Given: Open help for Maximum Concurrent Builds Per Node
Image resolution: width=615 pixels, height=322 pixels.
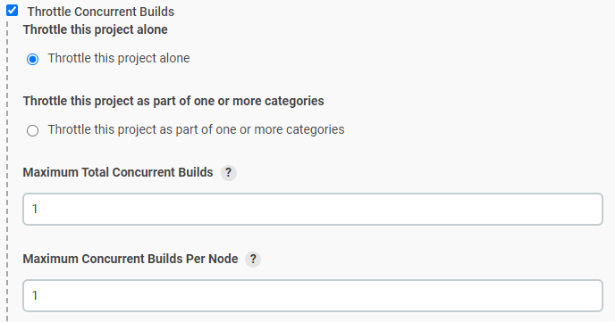Looking at the screenshot, I should point(253,259).
